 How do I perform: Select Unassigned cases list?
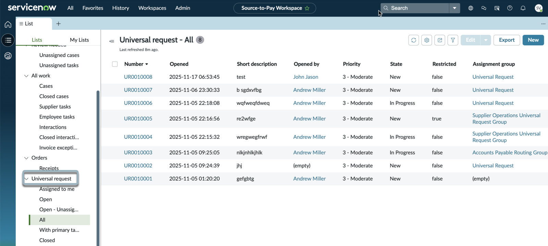pyautogui.click(x=59, y=55)
